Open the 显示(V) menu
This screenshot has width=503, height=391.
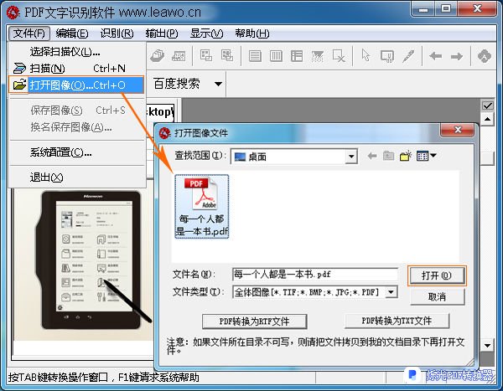pos(206,33)
